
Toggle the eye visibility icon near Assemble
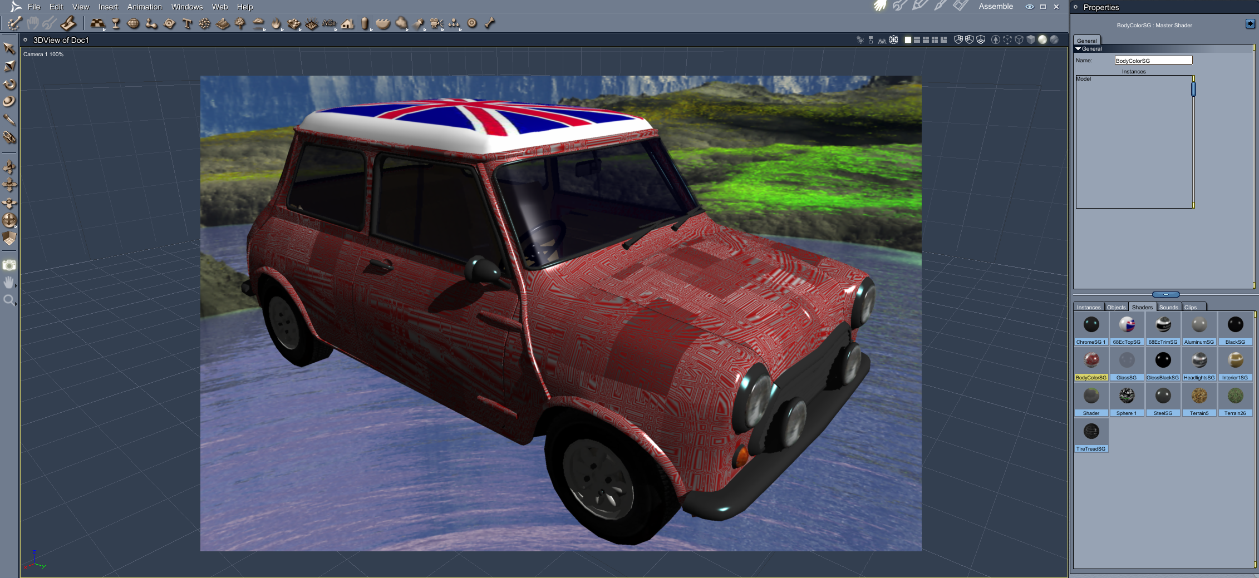coord(1030,7)
